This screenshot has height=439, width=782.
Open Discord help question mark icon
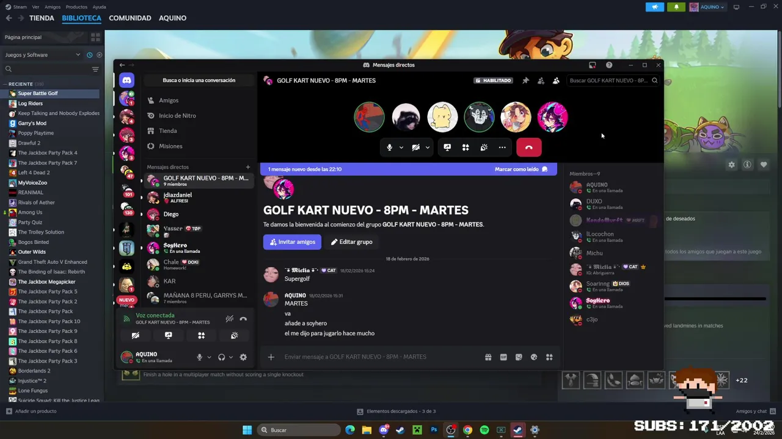[x=609, y=65]
